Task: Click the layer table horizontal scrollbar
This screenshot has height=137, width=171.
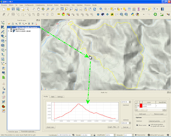Action: coord(151,110)
